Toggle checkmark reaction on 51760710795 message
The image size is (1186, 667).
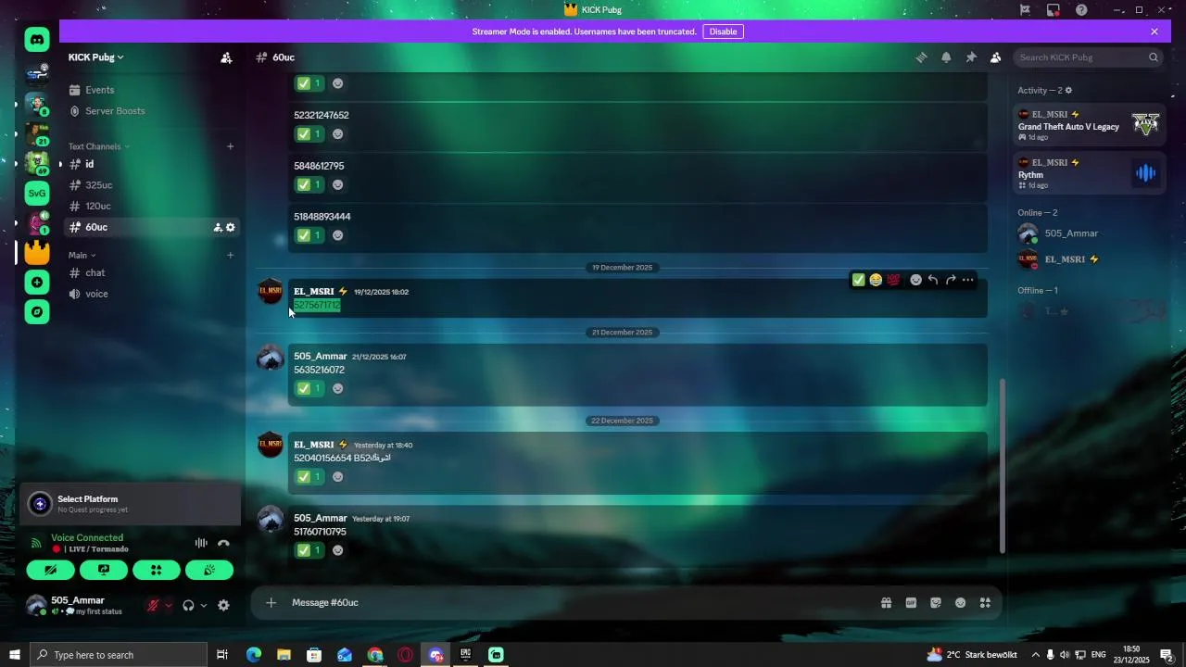309,550
